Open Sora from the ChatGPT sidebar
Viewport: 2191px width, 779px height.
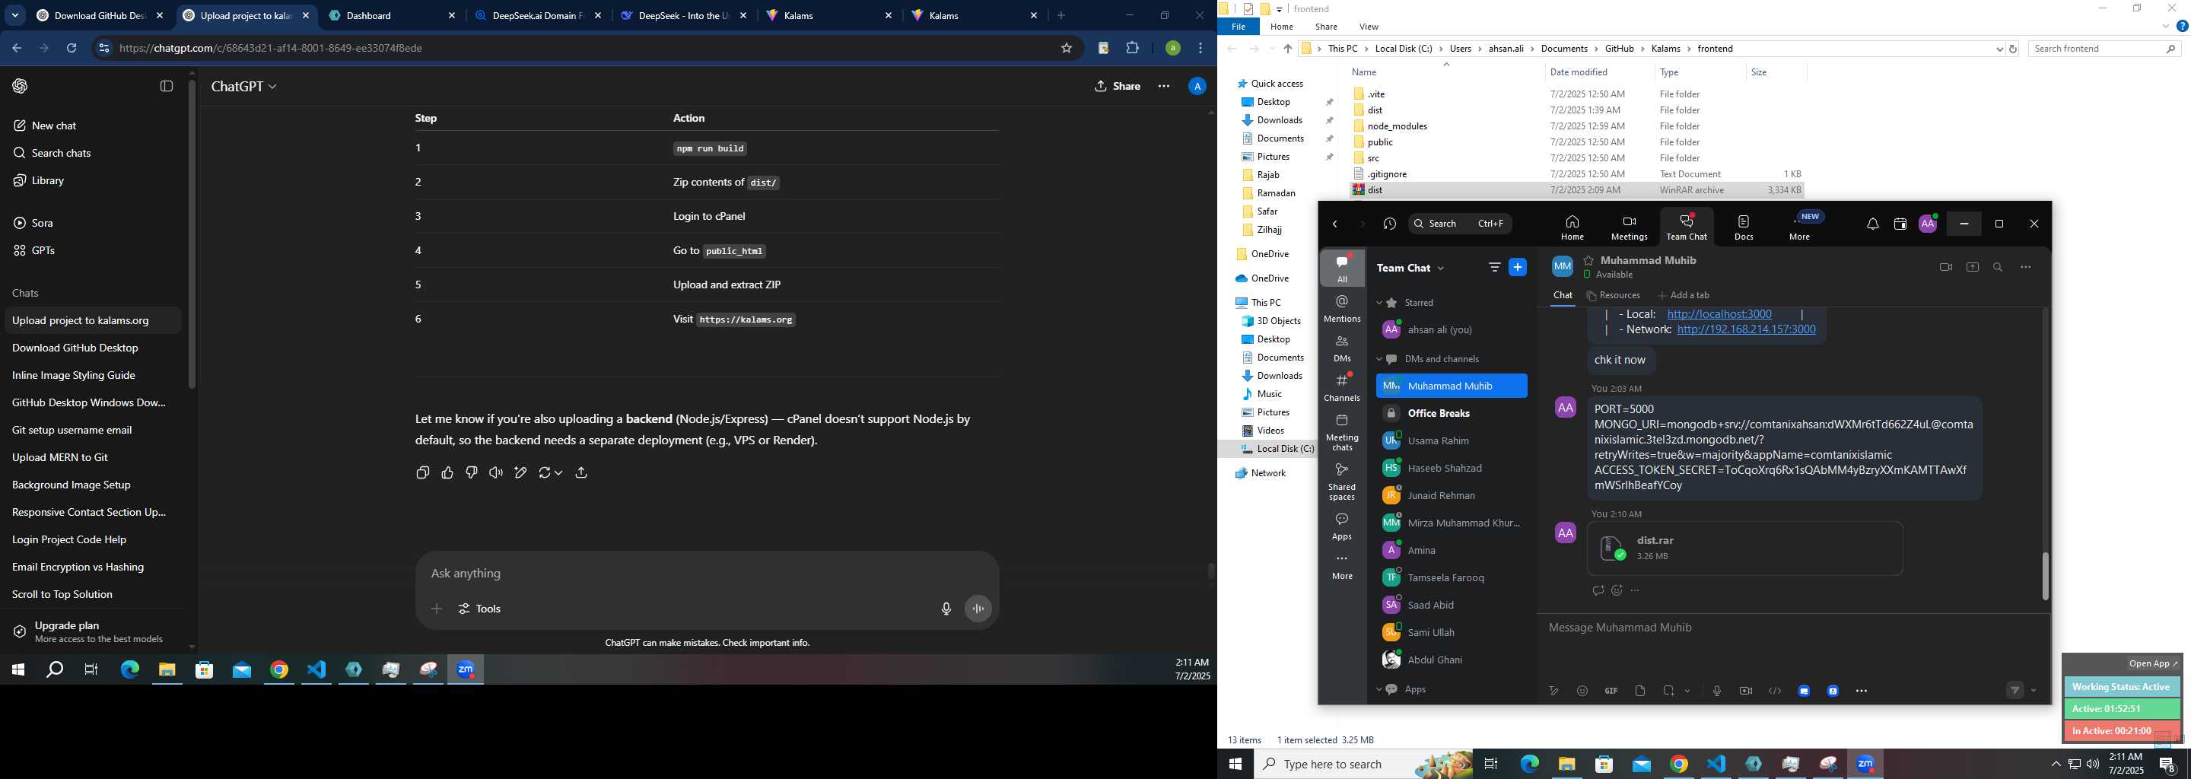point(33,223)
